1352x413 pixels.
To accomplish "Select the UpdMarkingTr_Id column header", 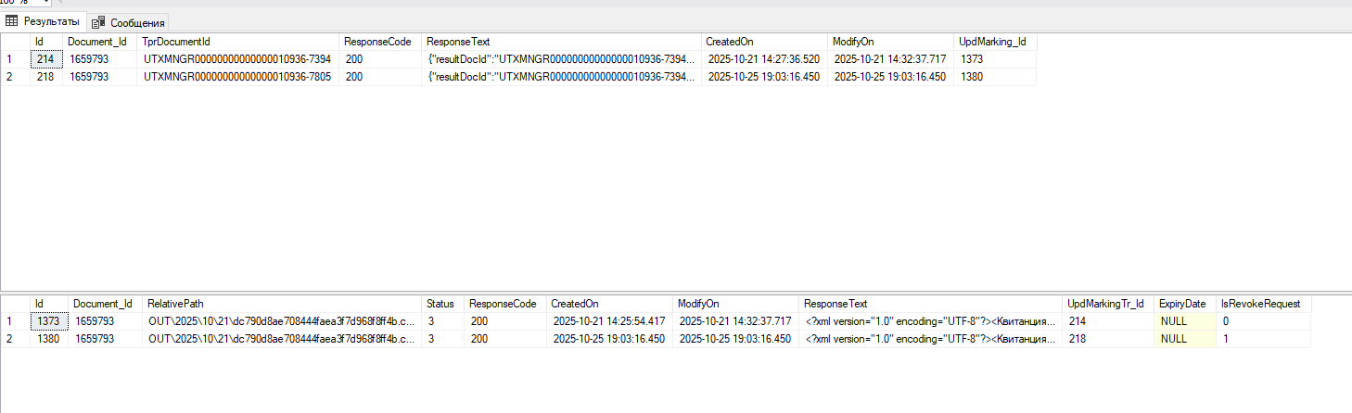I will 1107,304.
